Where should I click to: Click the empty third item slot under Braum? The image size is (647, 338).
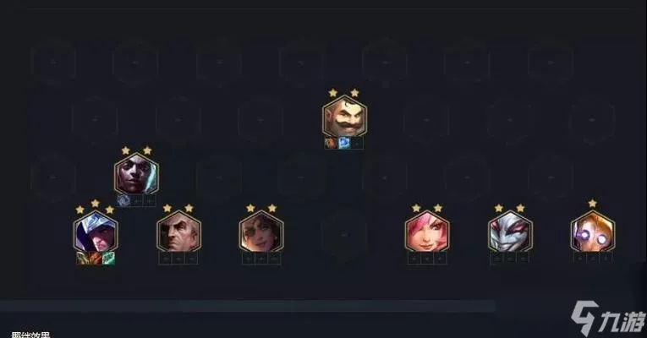tap(357, 143)
